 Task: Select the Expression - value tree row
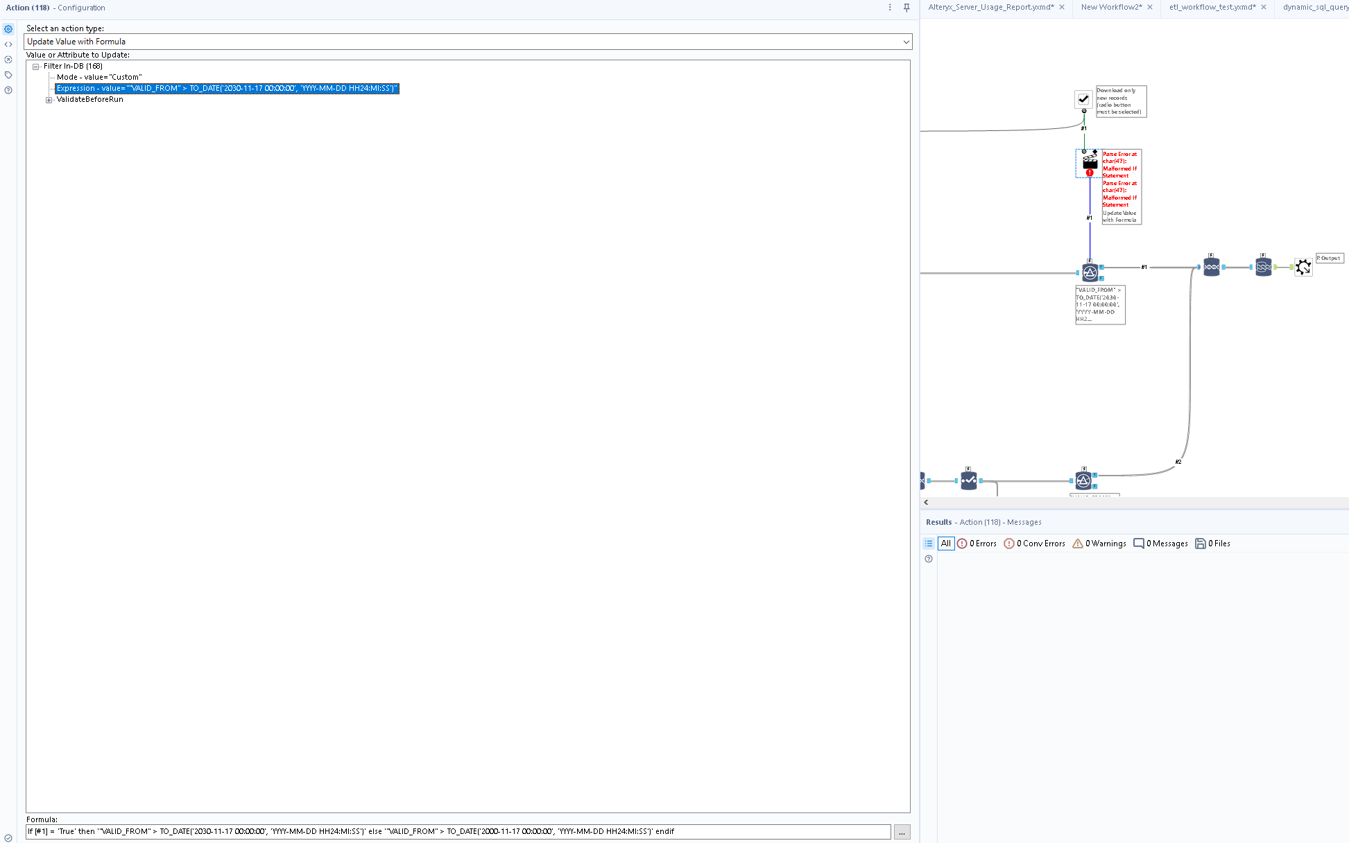coord(227,88)
